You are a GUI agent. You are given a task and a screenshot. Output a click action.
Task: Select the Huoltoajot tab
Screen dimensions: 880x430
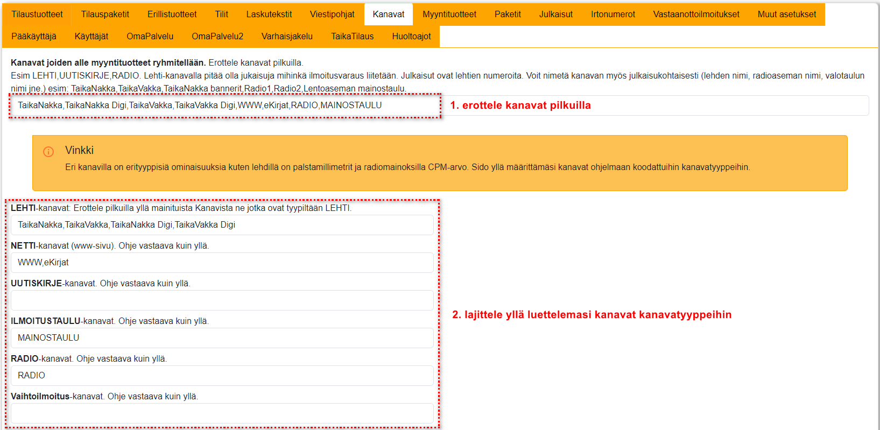[x=412, y=37]
